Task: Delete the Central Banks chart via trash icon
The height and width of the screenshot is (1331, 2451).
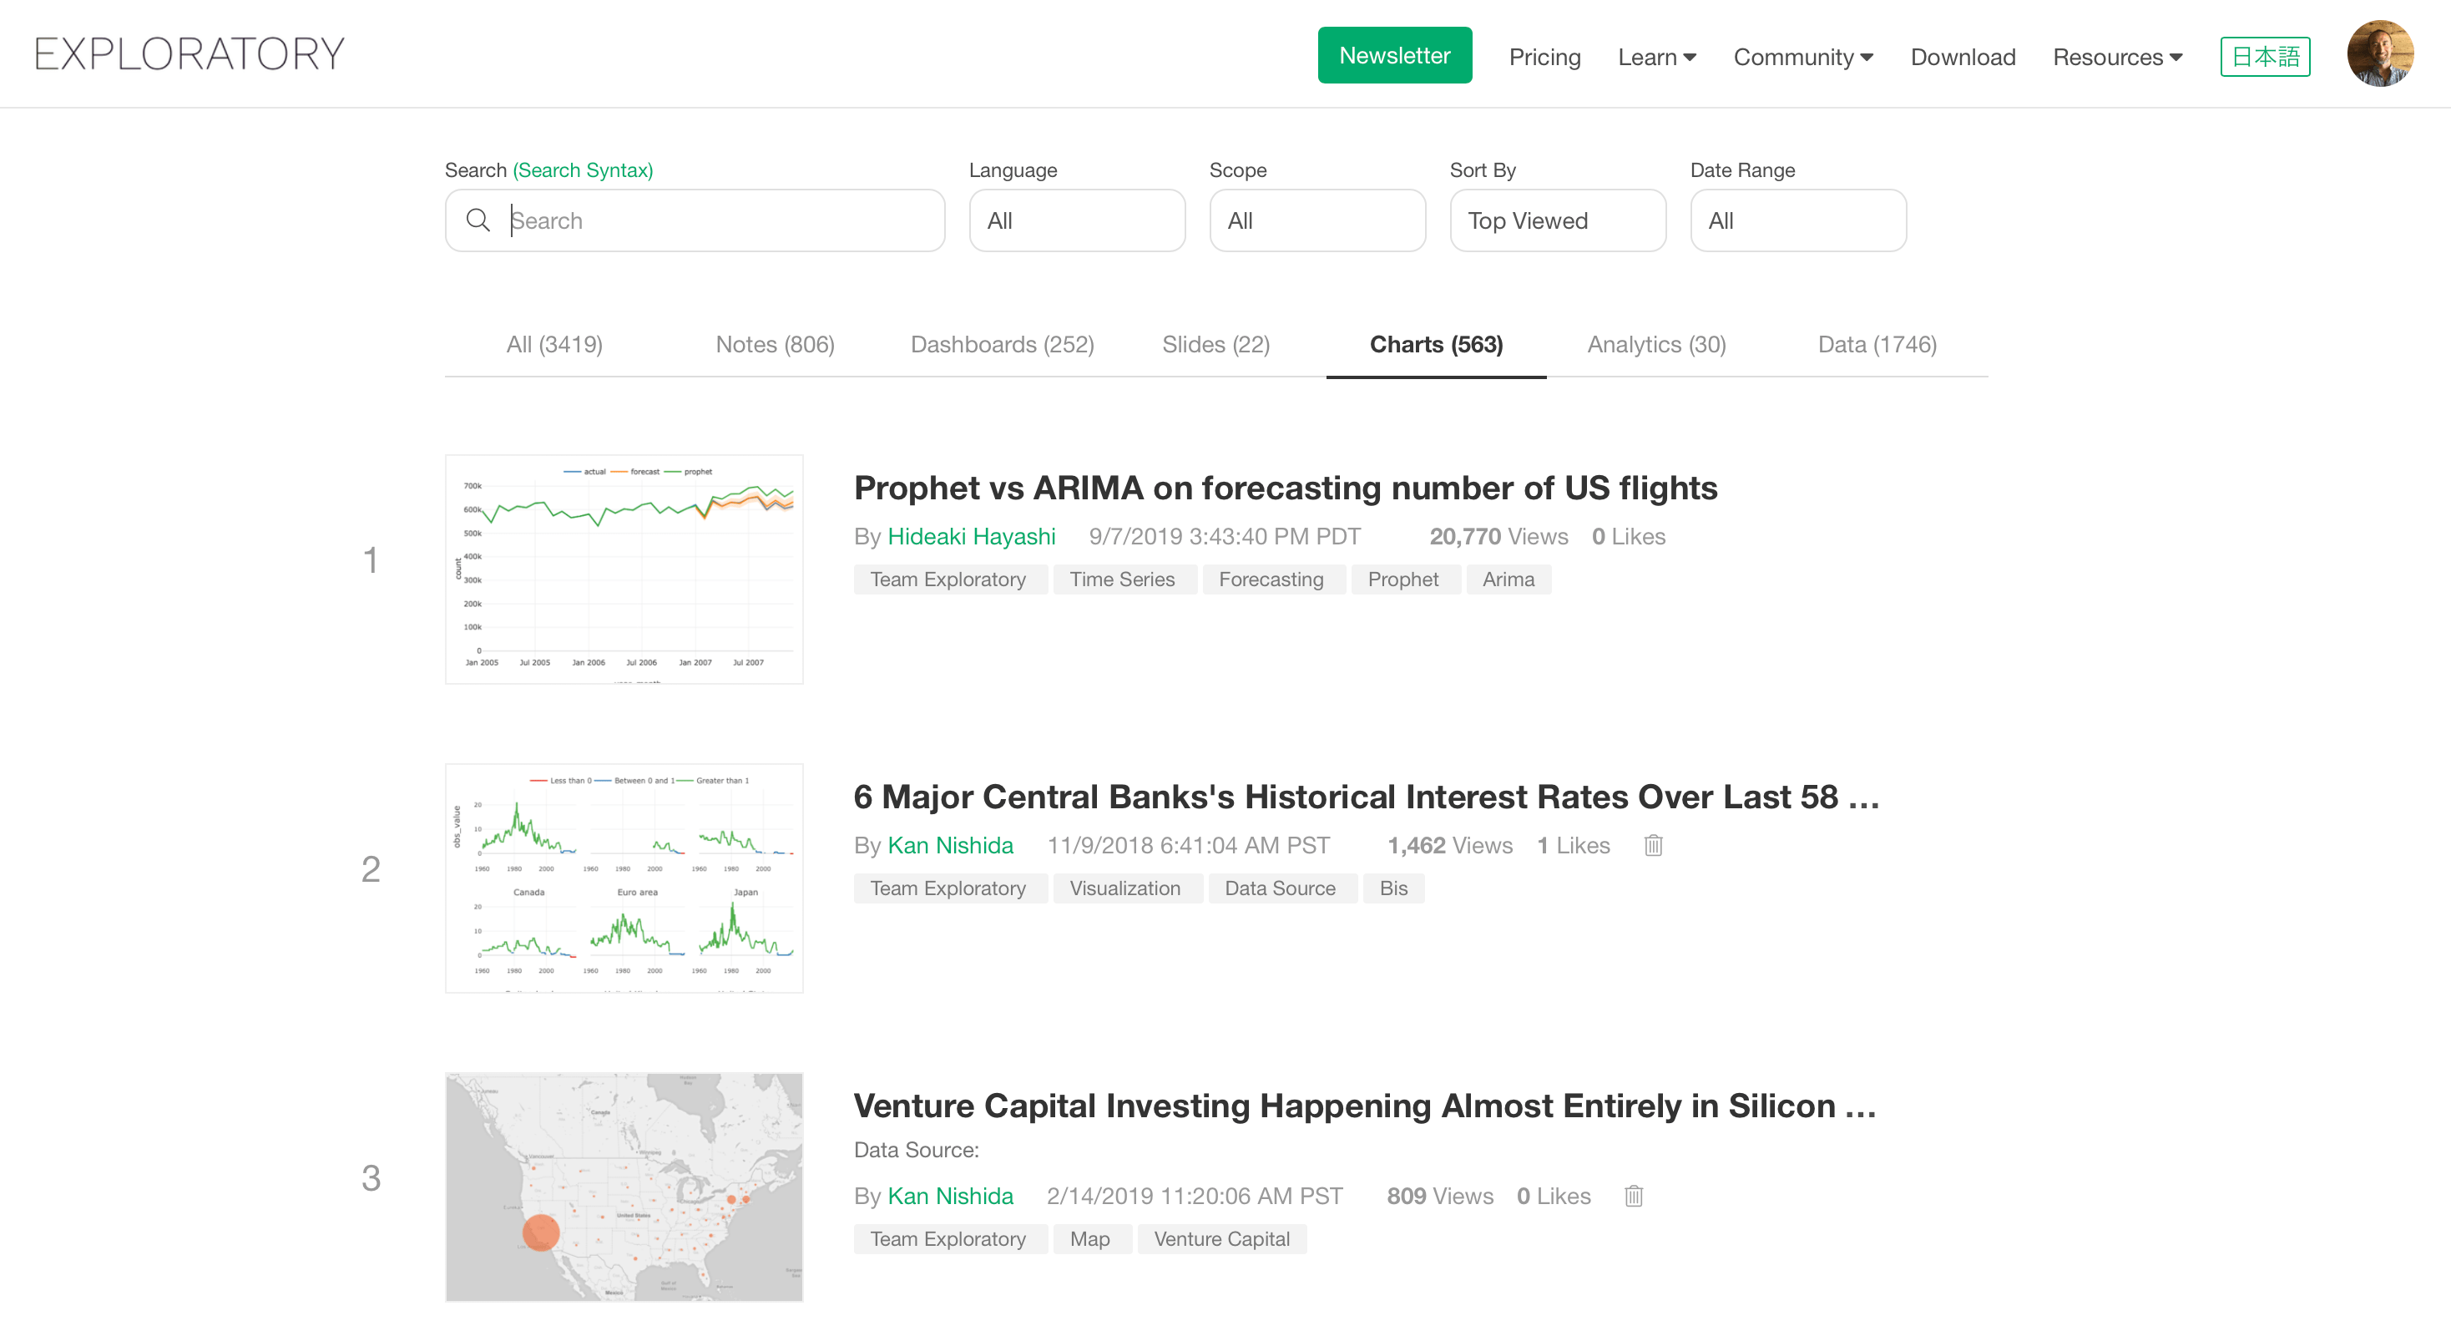Action: pos(1653,845)
